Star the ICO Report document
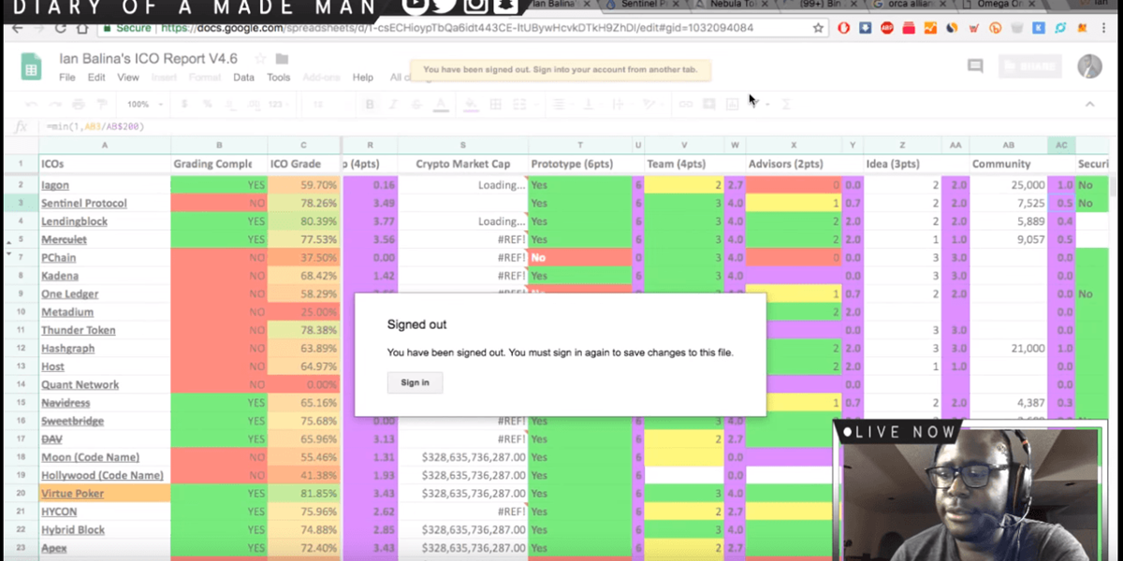1123x561 pixels. point(260,59)
